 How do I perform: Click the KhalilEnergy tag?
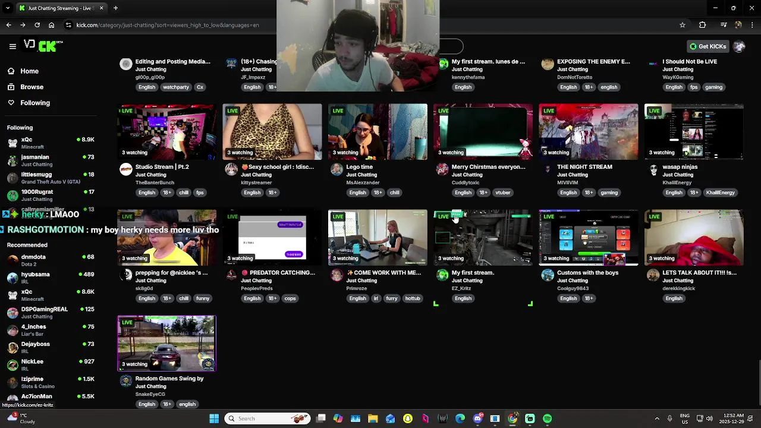coord(720,193)
